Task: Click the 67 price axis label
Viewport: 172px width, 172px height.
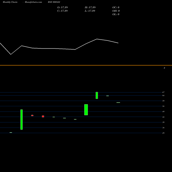Action: click(x=163, y=92)
